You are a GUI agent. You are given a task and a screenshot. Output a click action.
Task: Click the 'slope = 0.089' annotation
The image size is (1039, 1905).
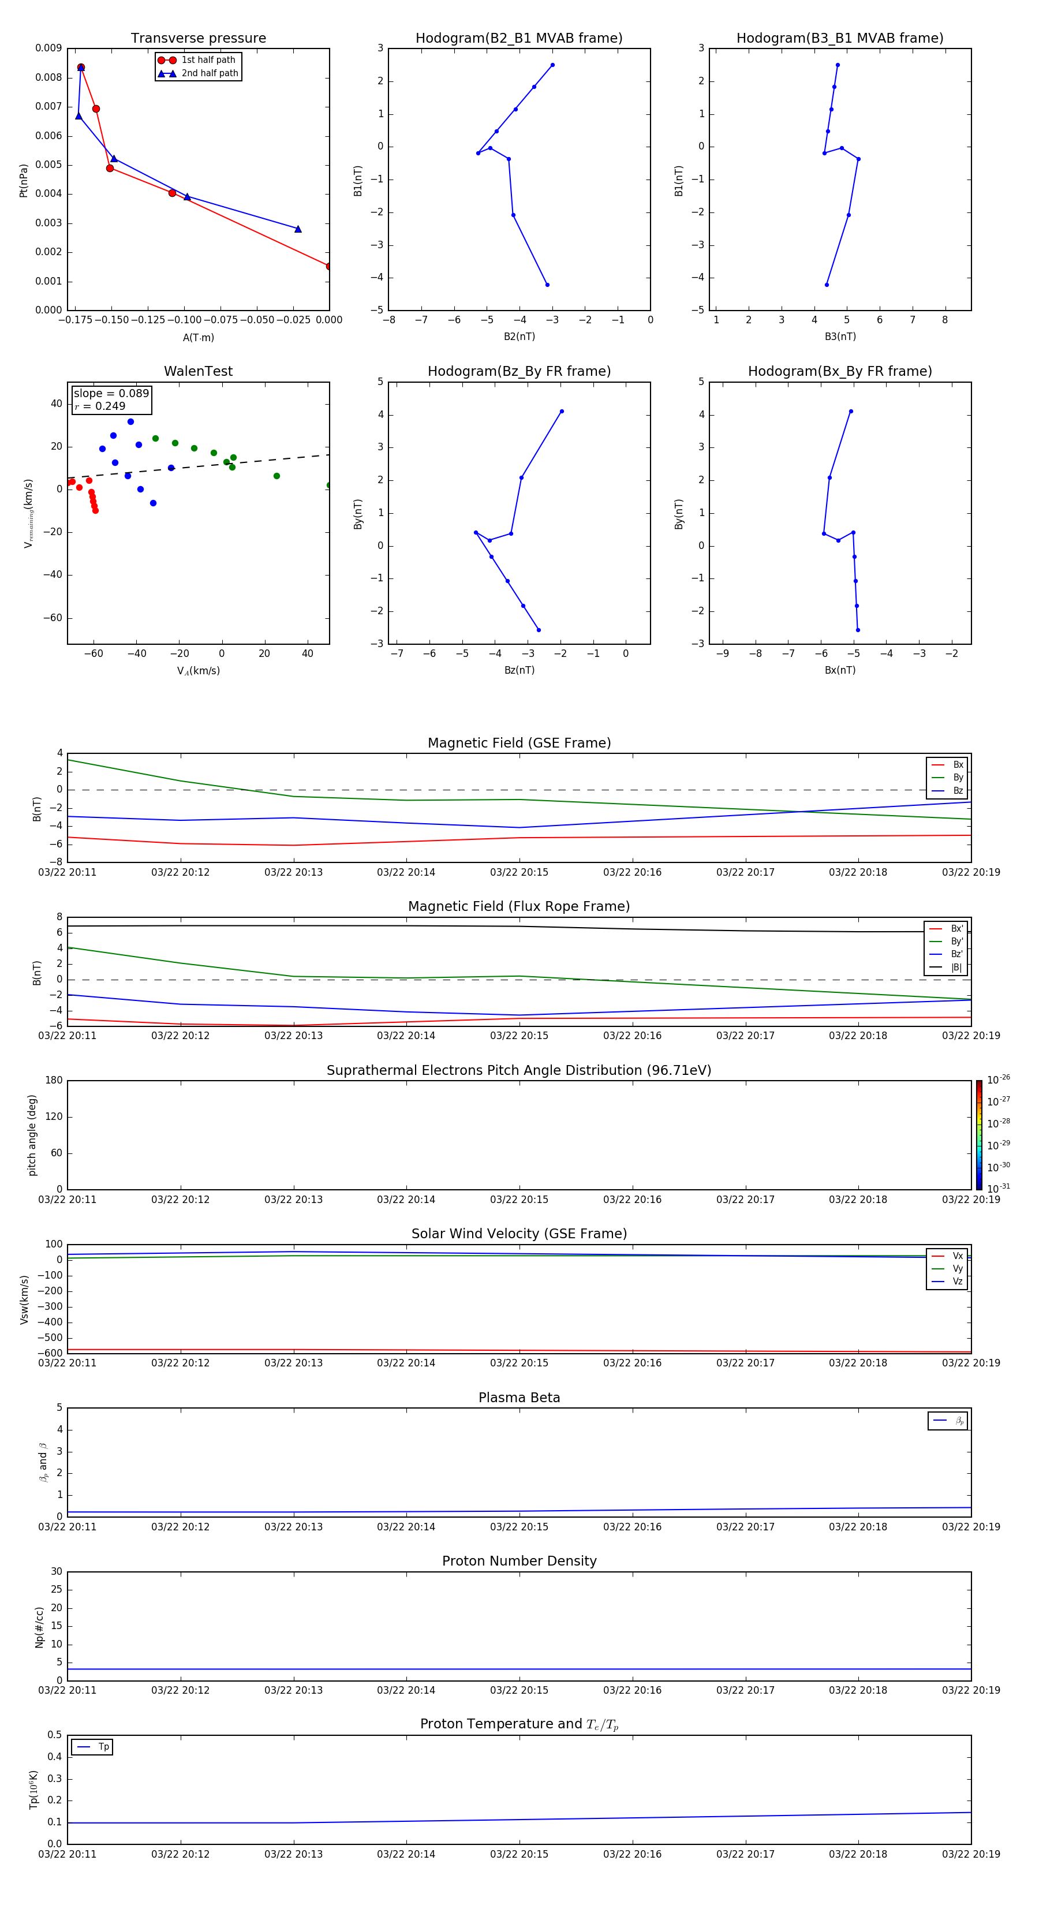point(111,394)
